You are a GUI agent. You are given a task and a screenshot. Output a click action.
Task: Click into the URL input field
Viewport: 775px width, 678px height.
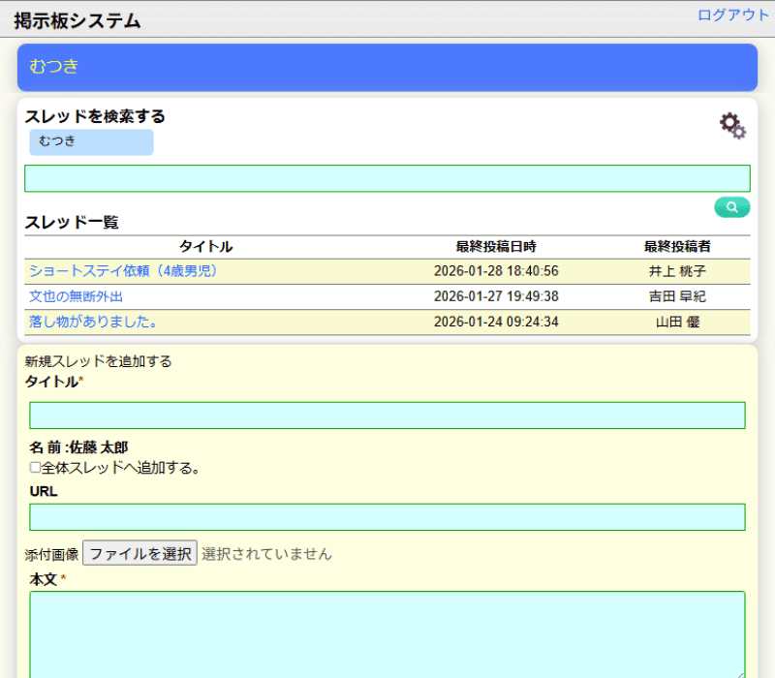click(x=387, y=517)
